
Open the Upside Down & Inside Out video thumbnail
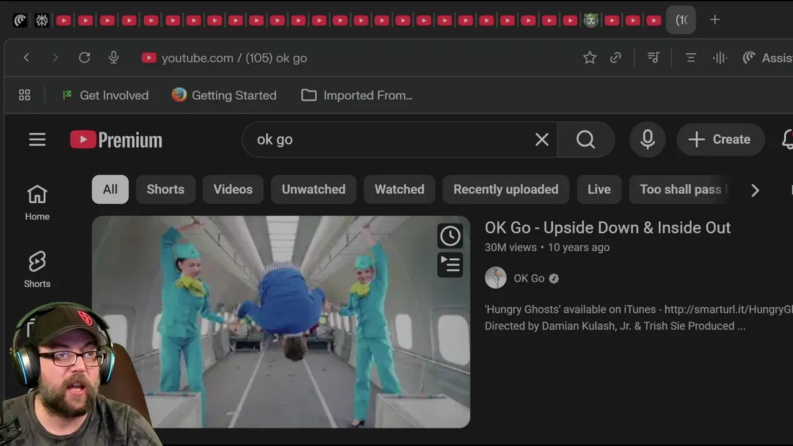(281, 321)
